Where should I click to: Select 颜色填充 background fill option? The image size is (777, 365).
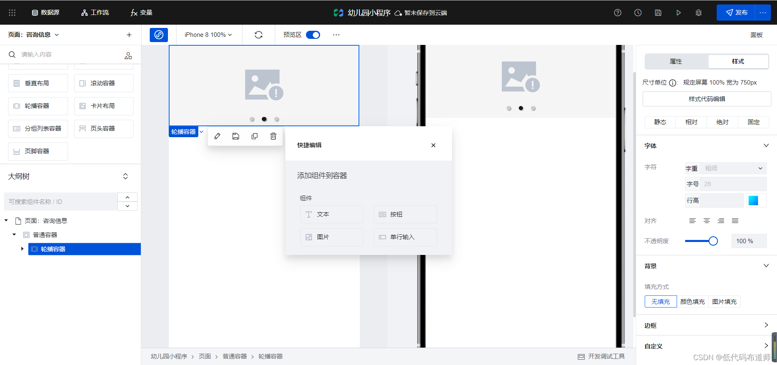click(692, 301)
